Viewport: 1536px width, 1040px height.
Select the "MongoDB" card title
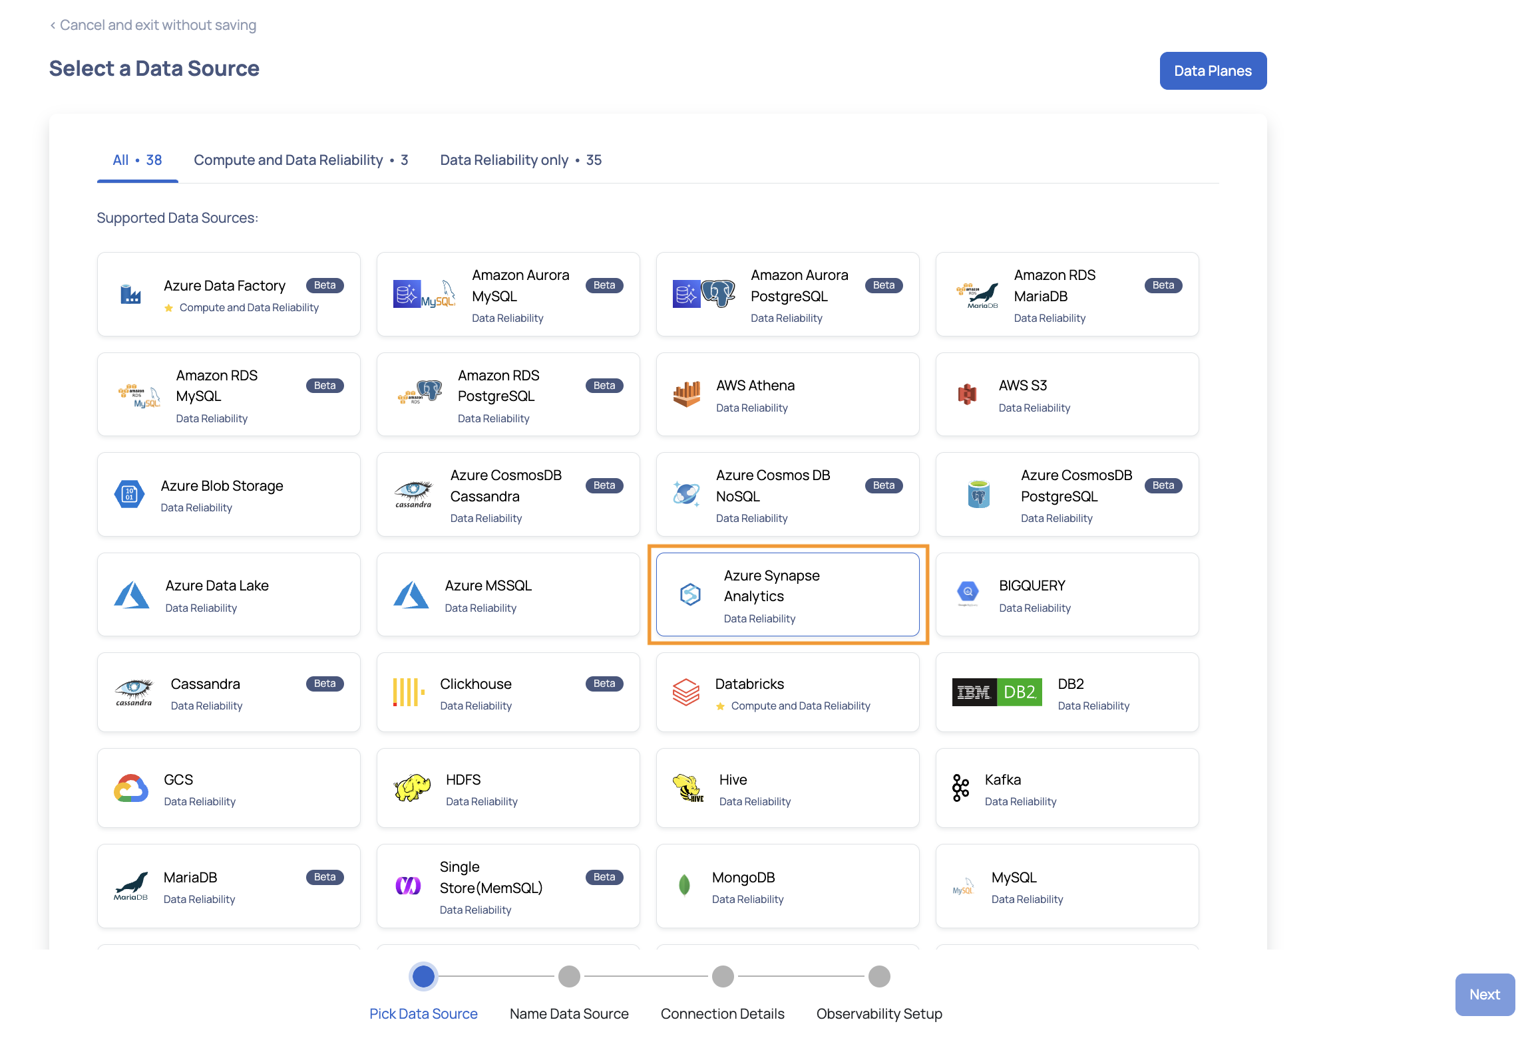[x=743, y=878]
